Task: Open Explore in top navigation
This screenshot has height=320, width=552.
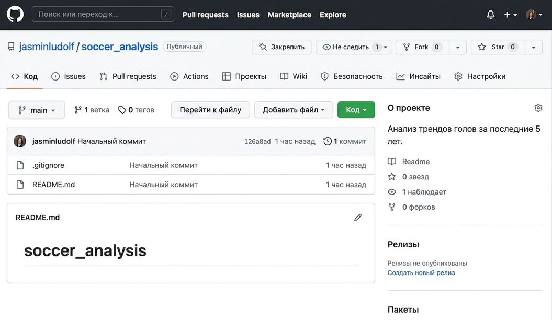Action: click(x=333, y=15)
